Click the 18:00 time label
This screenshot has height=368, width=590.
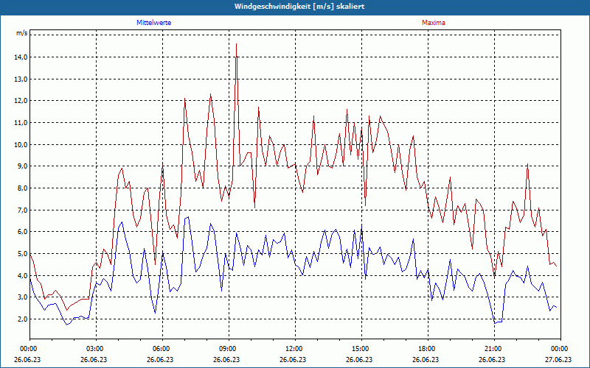click(x=428, y=349)
